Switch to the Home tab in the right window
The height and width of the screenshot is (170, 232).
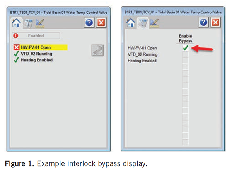[133, 23]
